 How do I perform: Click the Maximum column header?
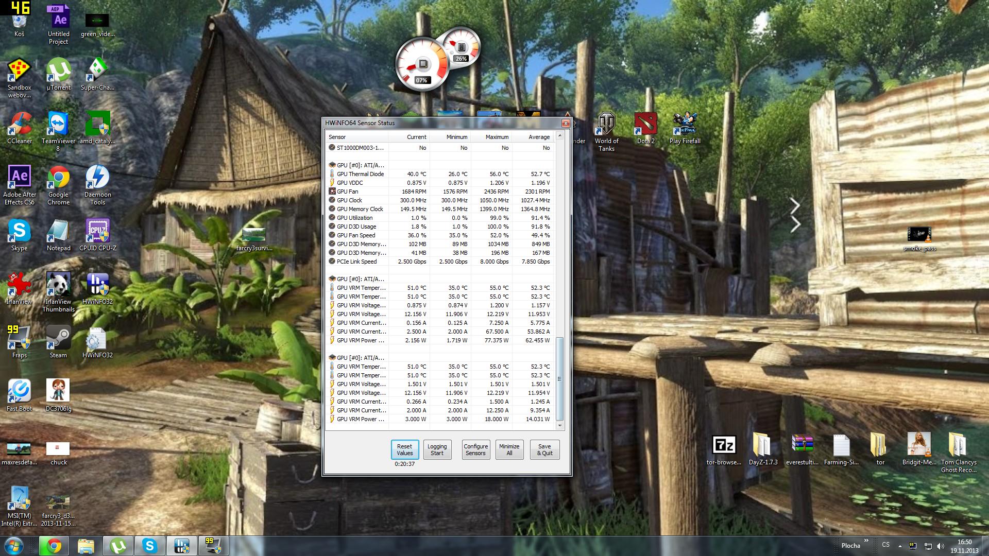491,137
